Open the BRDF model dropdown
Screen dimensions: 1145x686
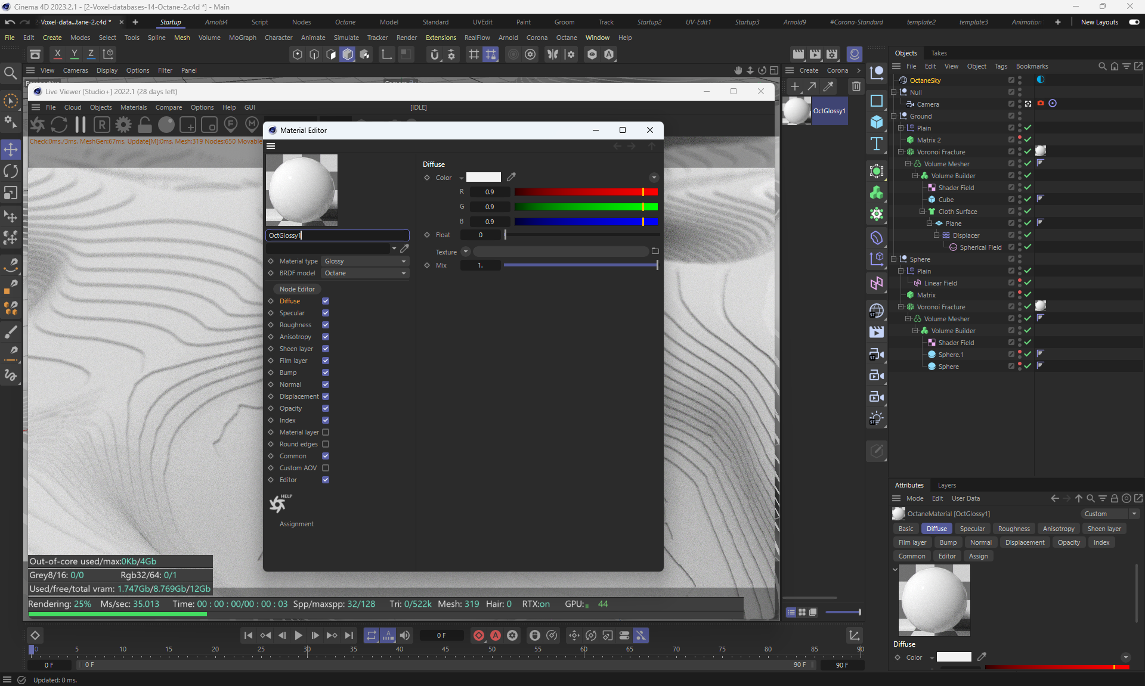point(365,273)
